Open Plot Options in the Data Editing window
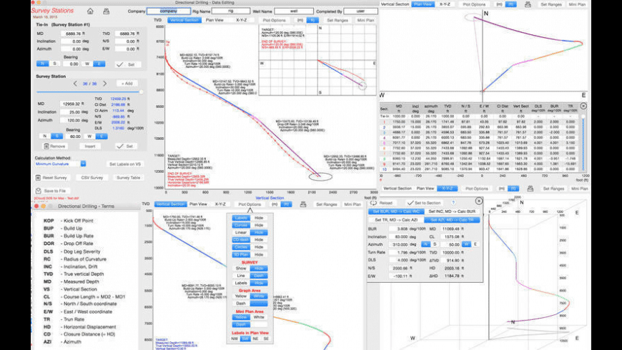Viewport: 622px width, 350px height. click(x=274, y=20)
